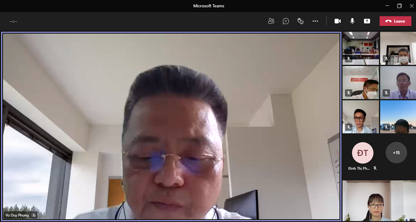Click the Vo Duy Phong name label

pyautogui.click(x=17, y=216)
